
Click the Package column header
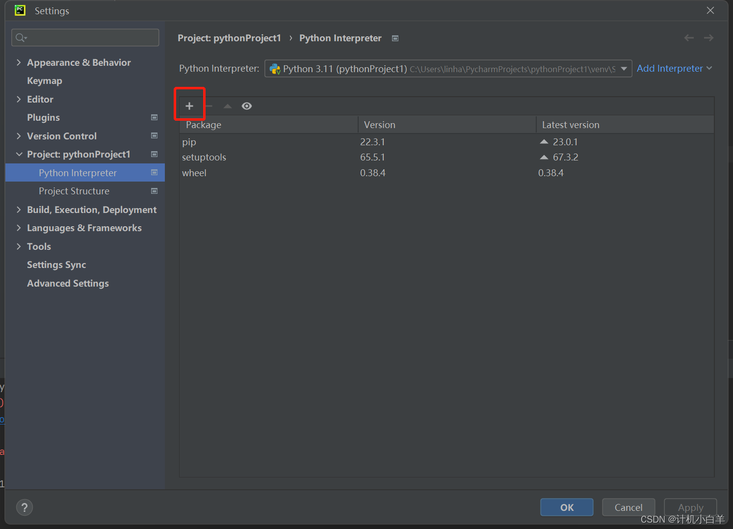coord(269,125)
